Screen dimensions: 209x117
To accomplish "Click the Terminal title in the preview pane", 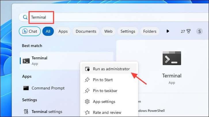I will (172, 76).
